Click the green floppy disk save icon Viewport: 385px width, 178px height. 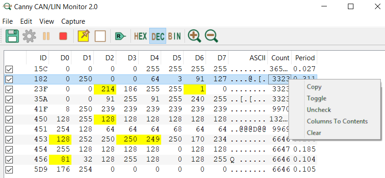coord(12,36)
